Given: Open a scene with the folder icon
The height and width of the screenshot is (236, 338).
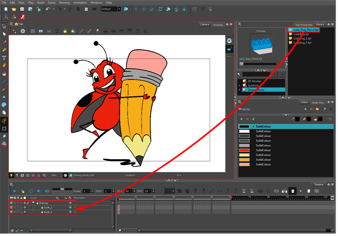Looking at the screenshot, I should pos(14,9).
